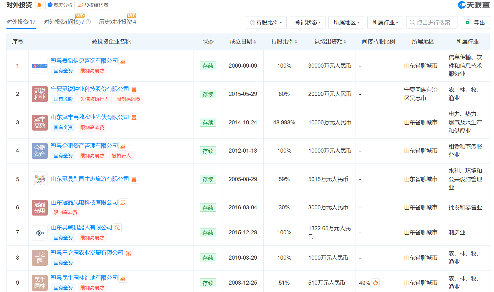Expand the 持股比例 filter dropdown
Viewport: 494px width, 292px height.
click(266, 22)
